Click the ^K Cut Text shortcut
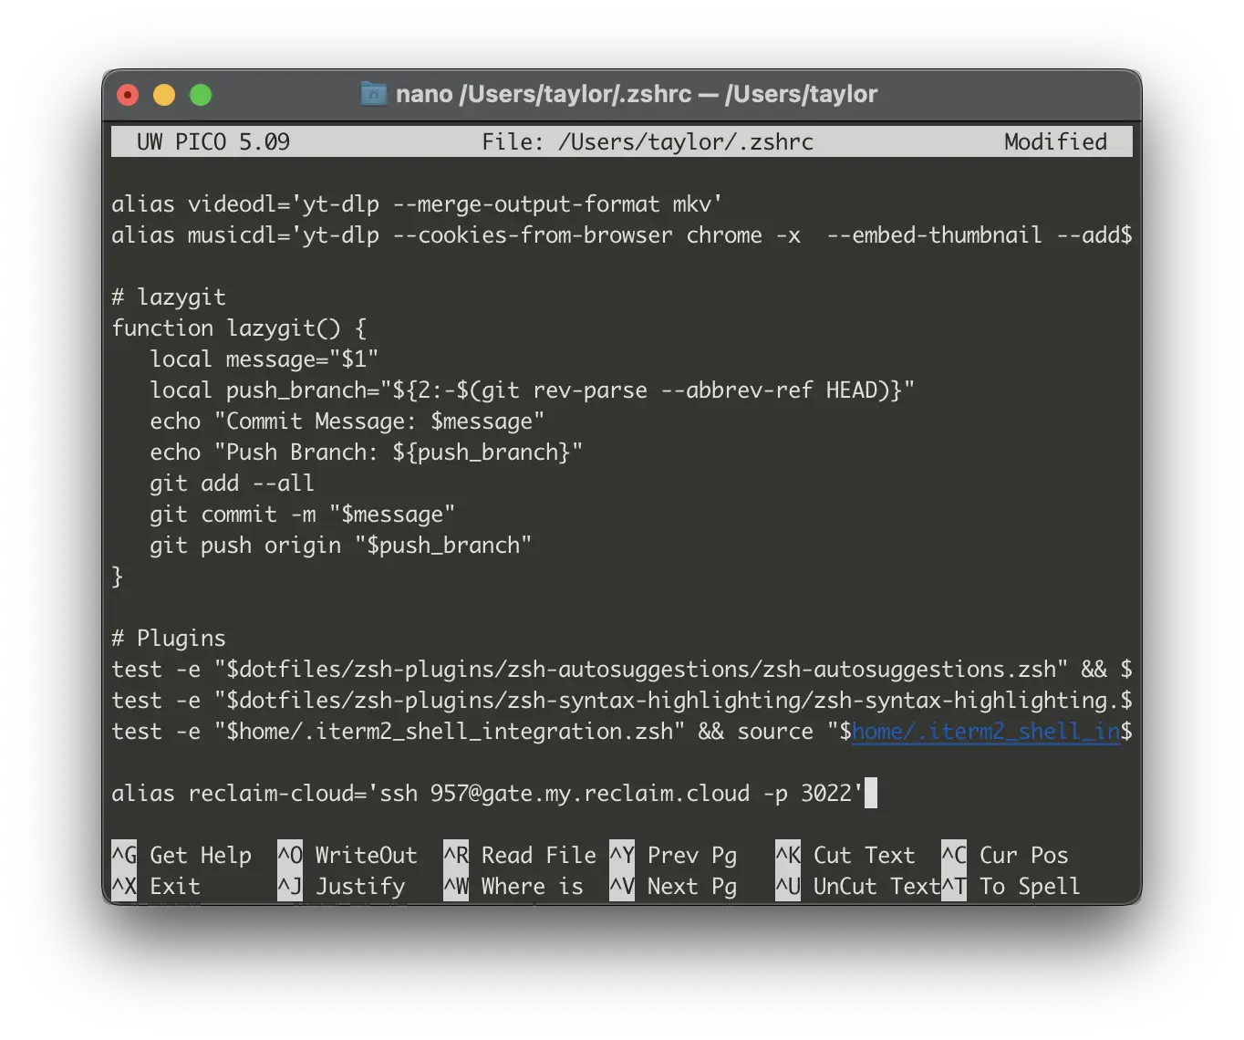Viewport: 1244px width, 1040px height. pyautogui.click(x=845, y=855)
